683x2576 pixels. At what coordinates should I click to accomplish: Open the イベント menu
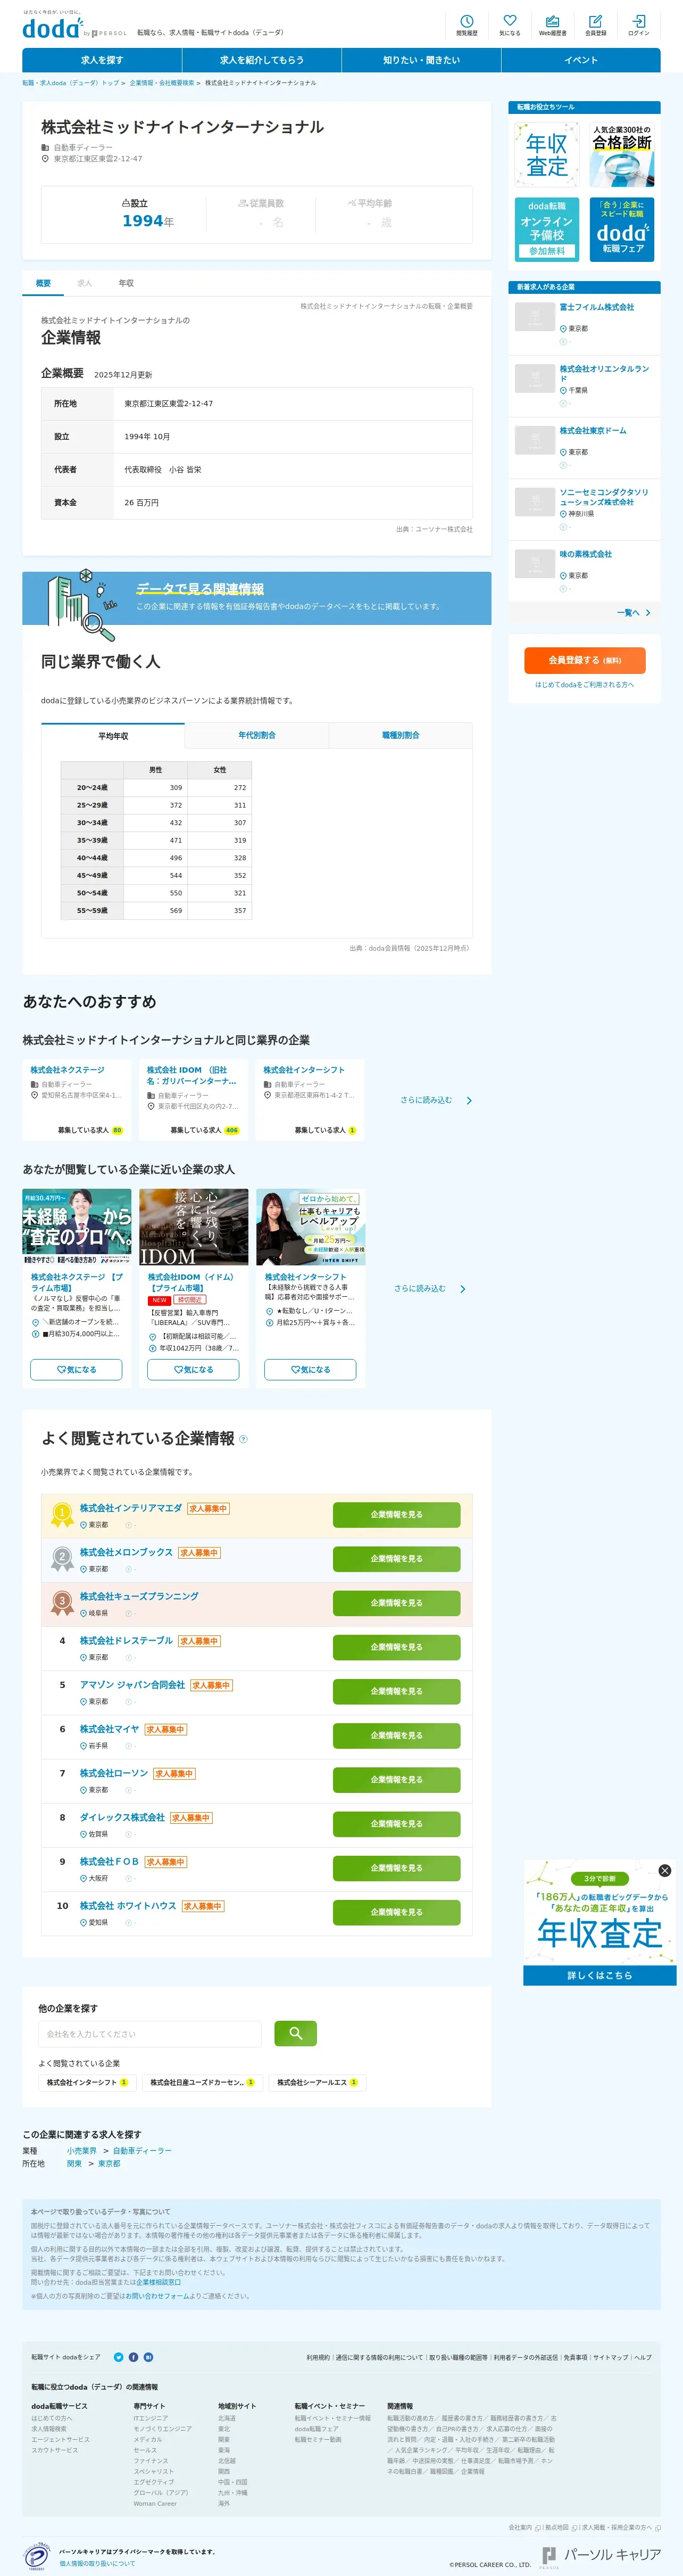click(x=581, y=60)
